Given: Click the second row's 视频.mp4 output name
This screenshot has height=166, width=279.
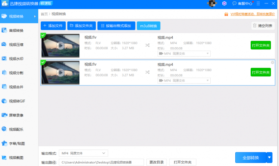Looking at the screenshot, I should (165, 64).
